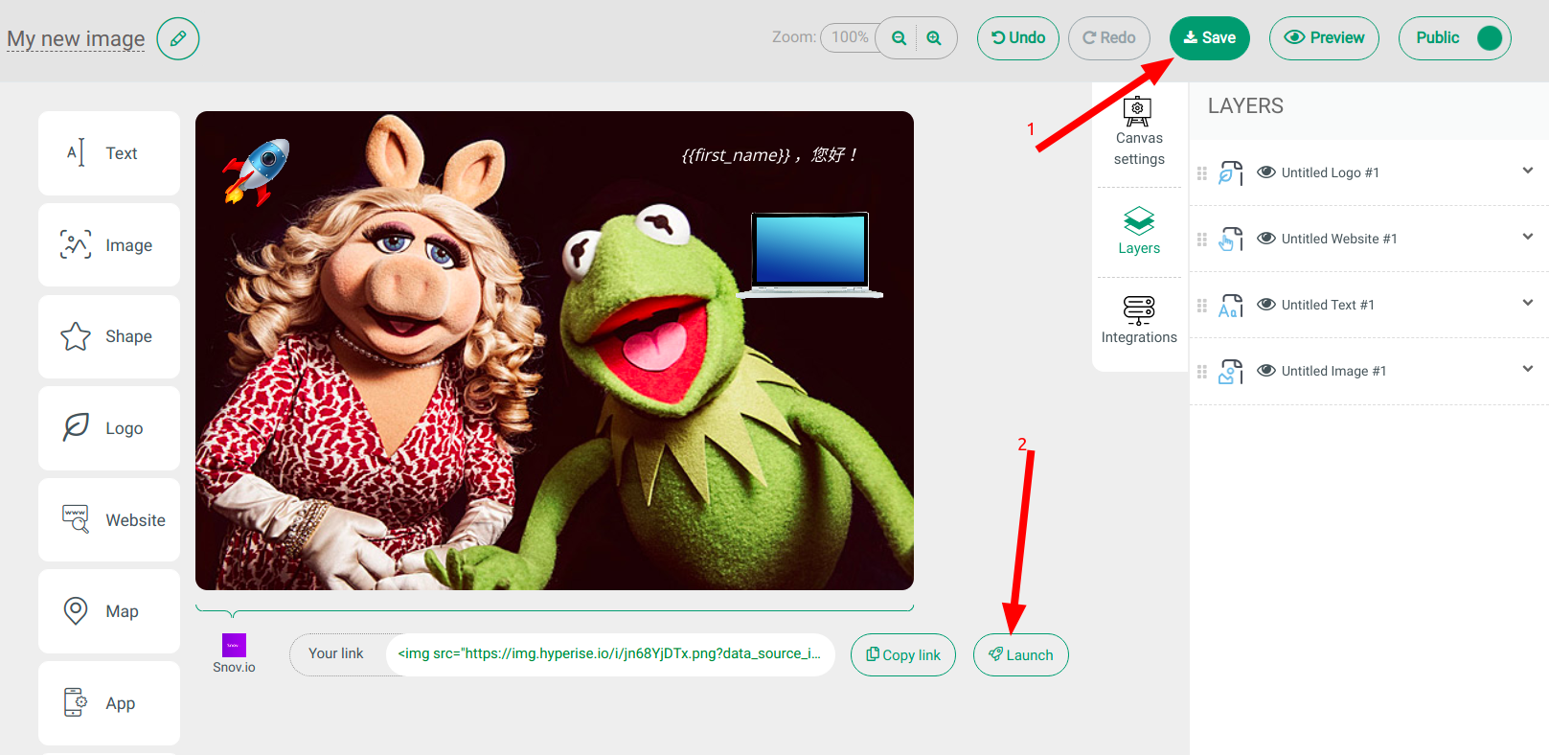Grab the drag handle of Untitled Image #1
The height and width of the screenshot is (755, 1549).
1202,372
